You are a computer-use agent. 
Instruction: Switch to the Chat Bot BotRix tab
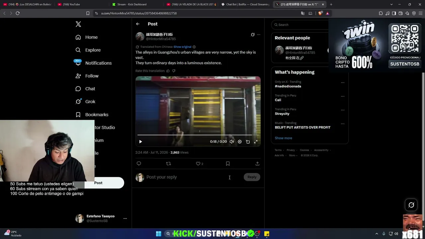245,4
